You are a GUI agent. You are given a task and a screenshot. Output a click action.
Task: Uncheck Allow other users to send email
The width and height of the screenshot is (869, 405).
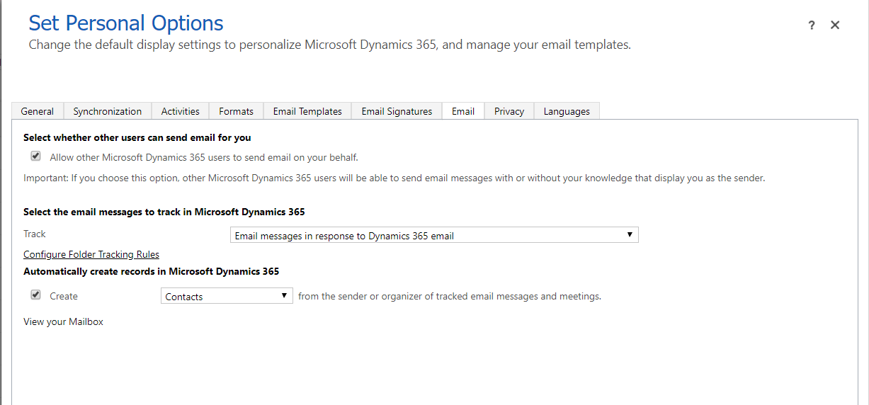35,156
